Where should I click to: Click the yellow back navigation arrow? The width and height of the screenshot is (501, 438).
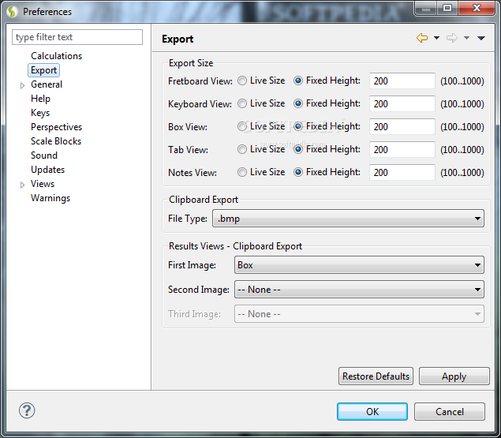click(x=422, y=38)
